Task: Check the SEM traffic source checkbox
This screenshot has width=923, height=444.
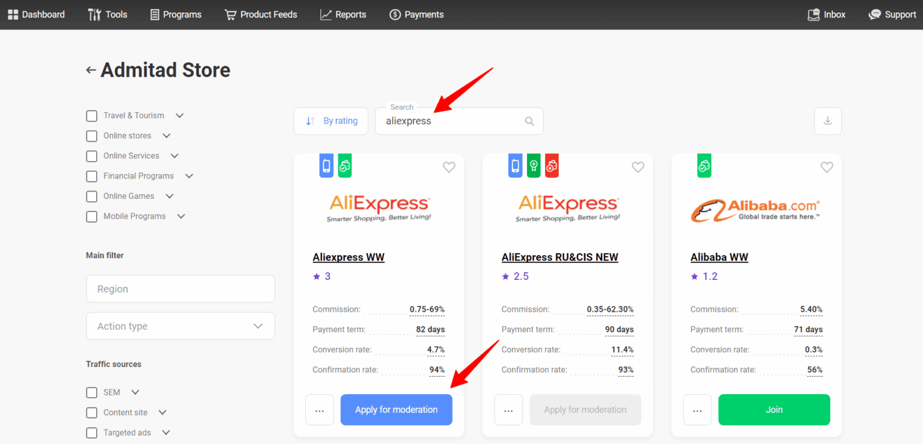Action: (x=91, y=392)
